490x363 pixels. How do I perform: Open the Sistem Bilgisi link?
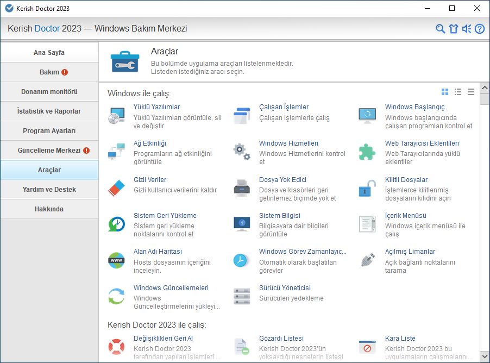[280, 215]
